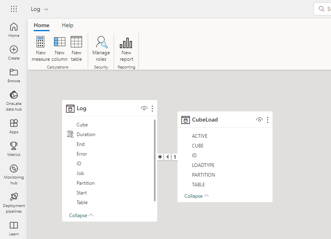The height and width of the screenshot is (239, 331).
Task: Select the LOADTYPE field in CubeLoad
Action: coord(203,165)
